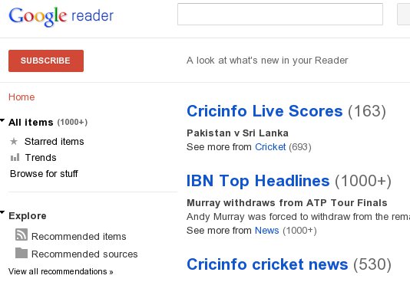The height and width of the screenshot is (282, 410).
Task: Open the Cricket folder link
Action: (270, 147)
